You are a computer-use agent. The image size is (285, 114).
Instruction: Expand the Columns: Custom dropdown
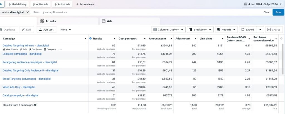(x=168, y=29)
